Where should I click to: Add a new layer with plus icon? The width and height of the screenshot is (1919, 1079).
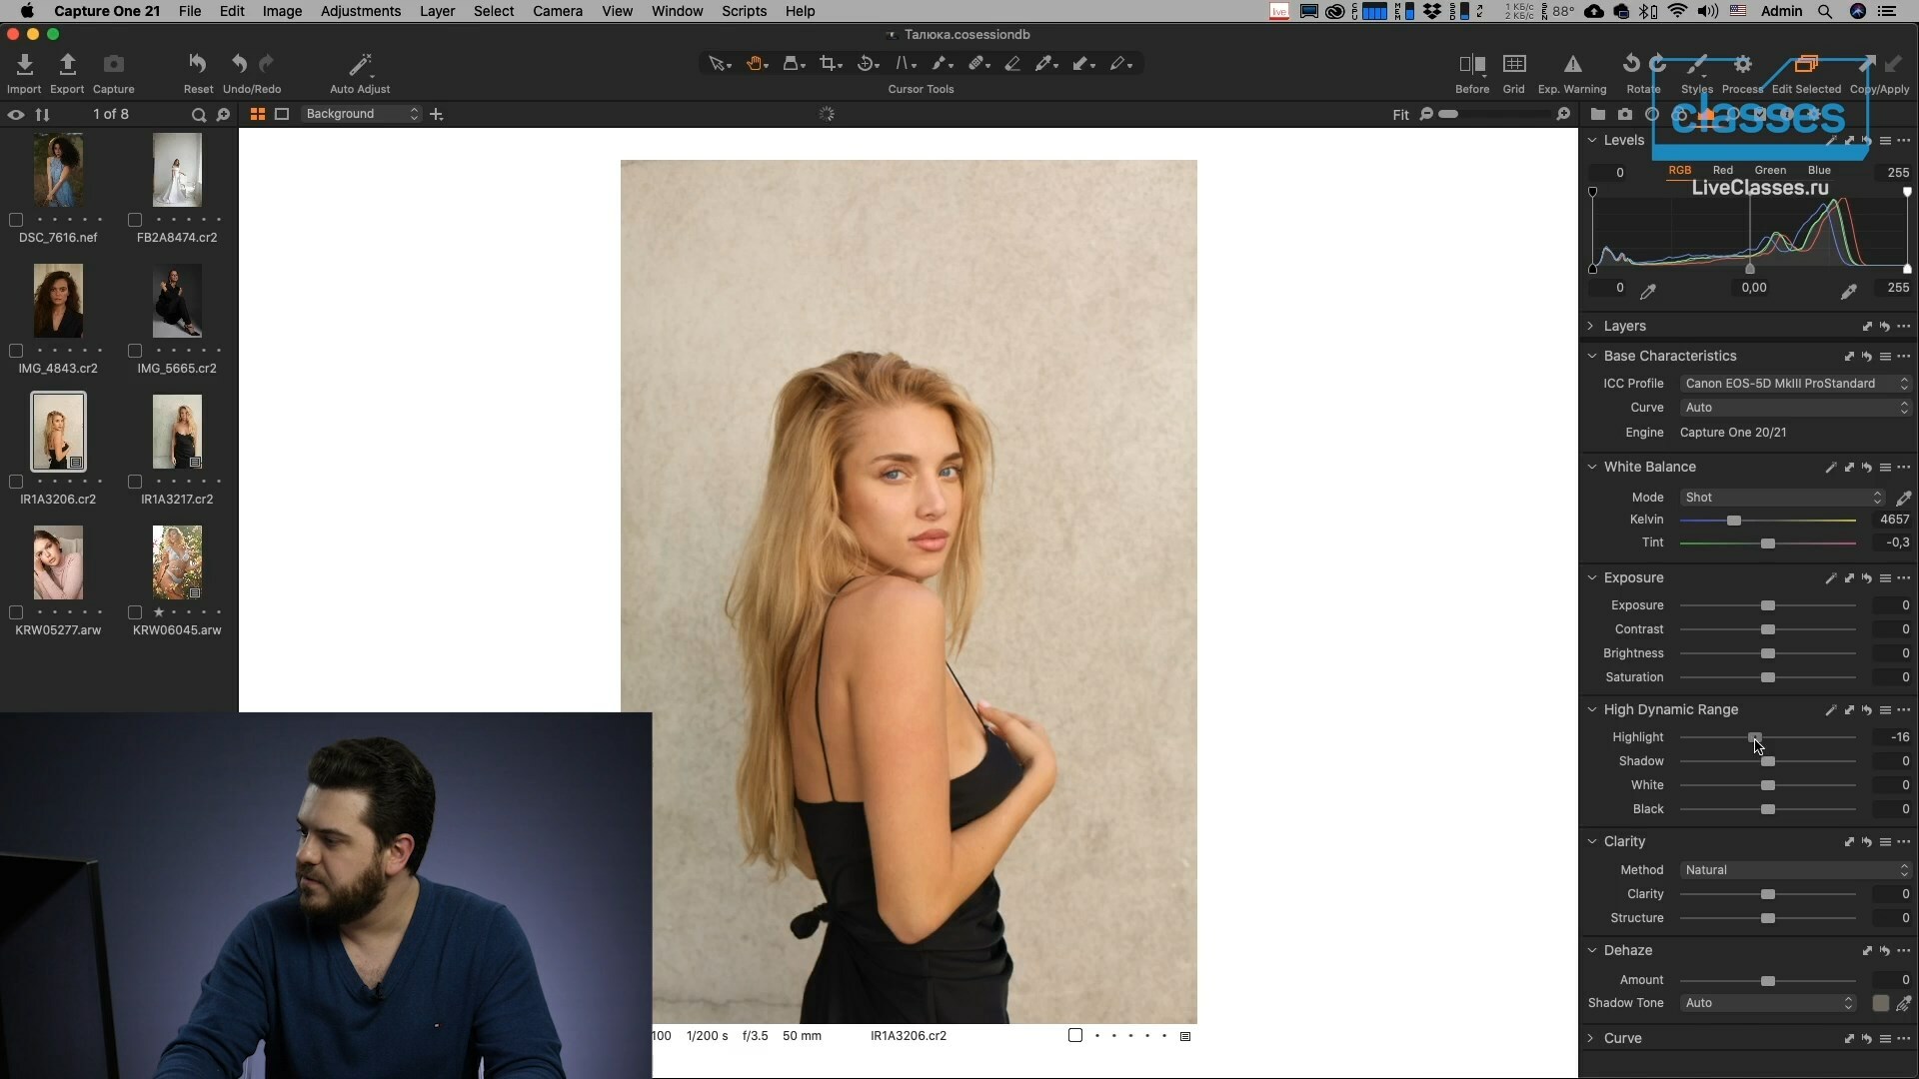[436, 114]
